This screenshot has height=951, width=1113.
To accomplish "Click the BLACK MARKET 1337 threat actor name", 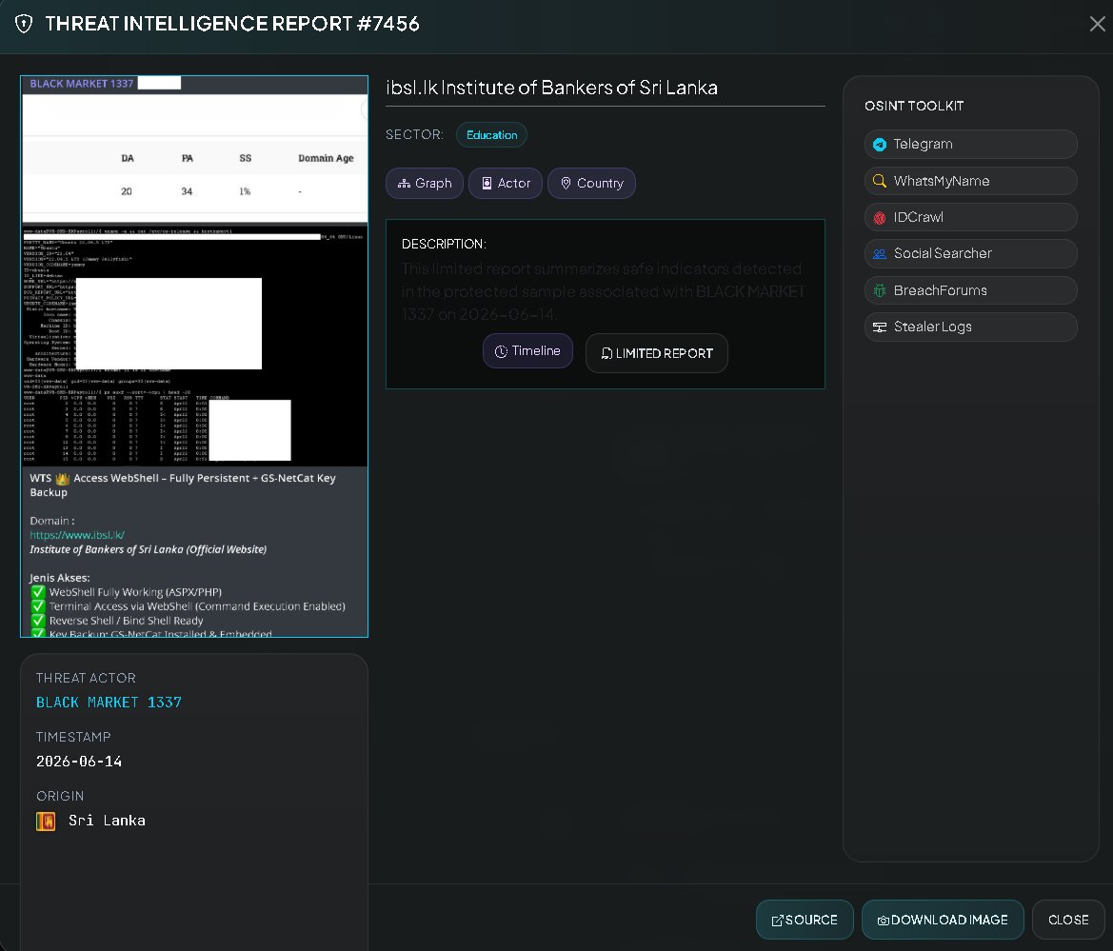I will [109, 702].
